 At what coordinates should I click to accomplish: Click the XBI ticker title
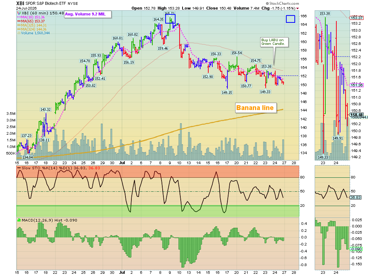pyautogui.click(x=20, y=3)
